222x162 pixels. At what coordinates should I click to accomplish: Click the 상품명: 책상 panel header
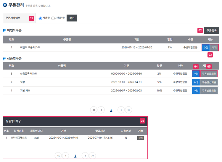pos(75,121)
